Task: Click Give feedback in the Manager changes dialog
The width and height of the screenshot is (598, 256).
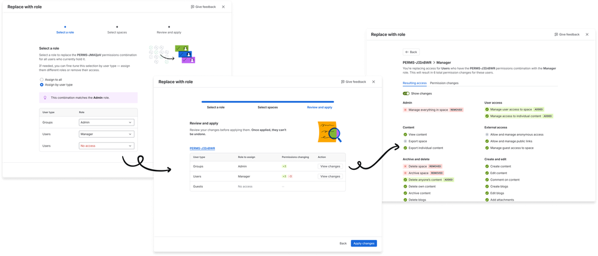Action: coord(567,34)
